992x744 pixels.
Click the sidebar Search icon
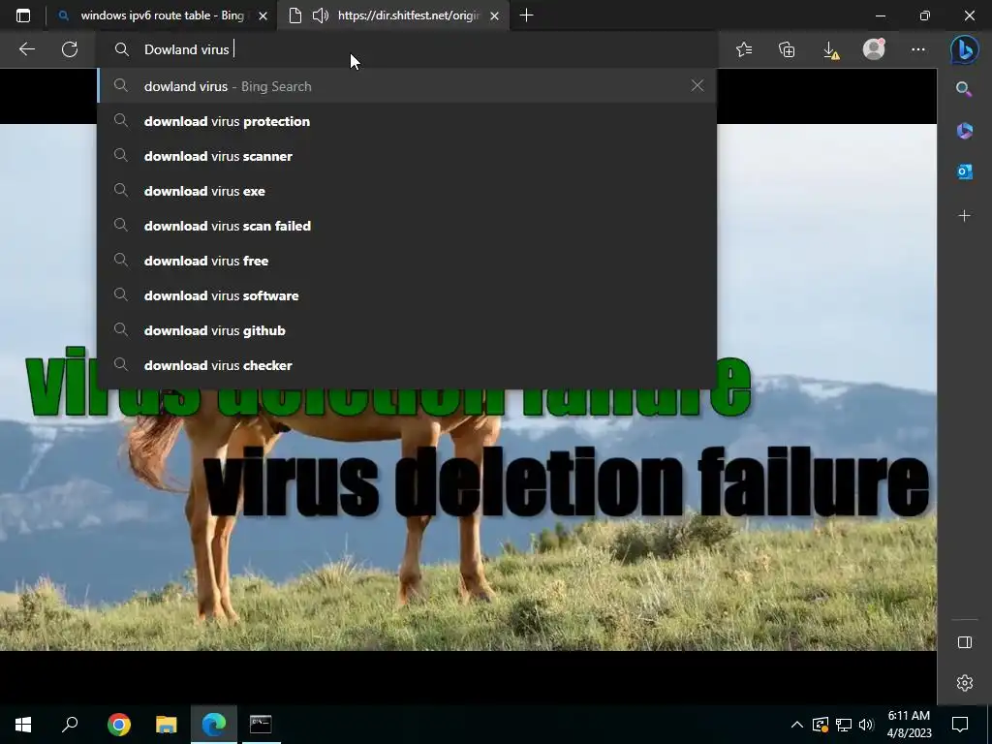(964, 88)
